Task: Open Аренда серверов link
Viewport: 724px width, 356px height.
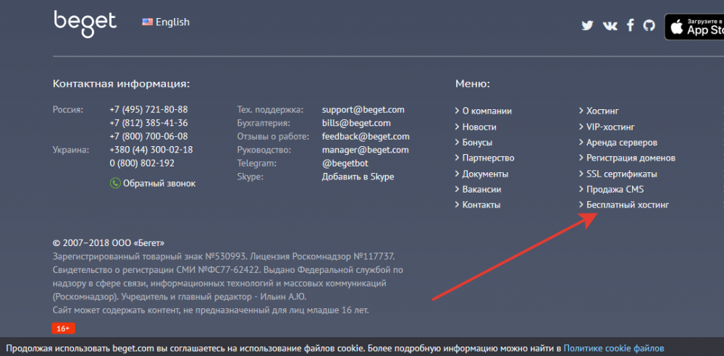Action: click(x=622, y=143)
